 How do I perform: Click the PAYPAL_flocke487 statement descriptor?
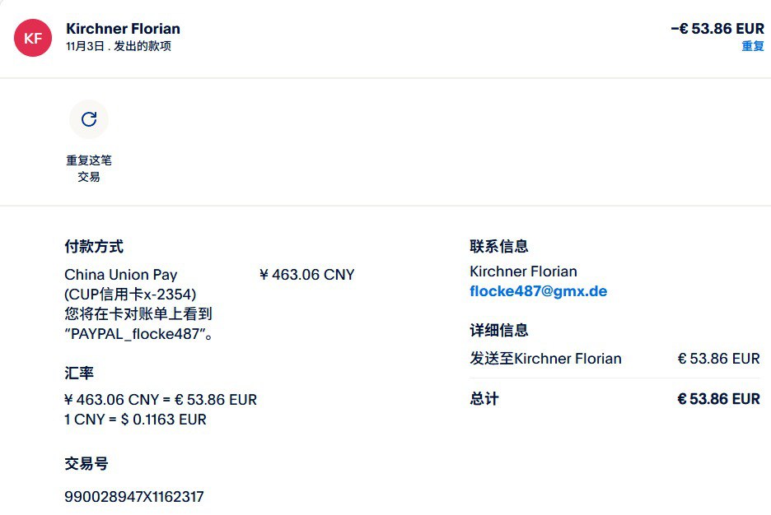pos(137,334)
